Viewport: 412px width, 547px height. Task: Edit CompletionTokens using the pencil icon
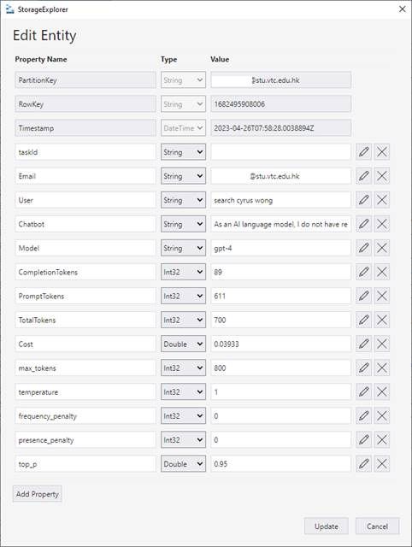363,272
